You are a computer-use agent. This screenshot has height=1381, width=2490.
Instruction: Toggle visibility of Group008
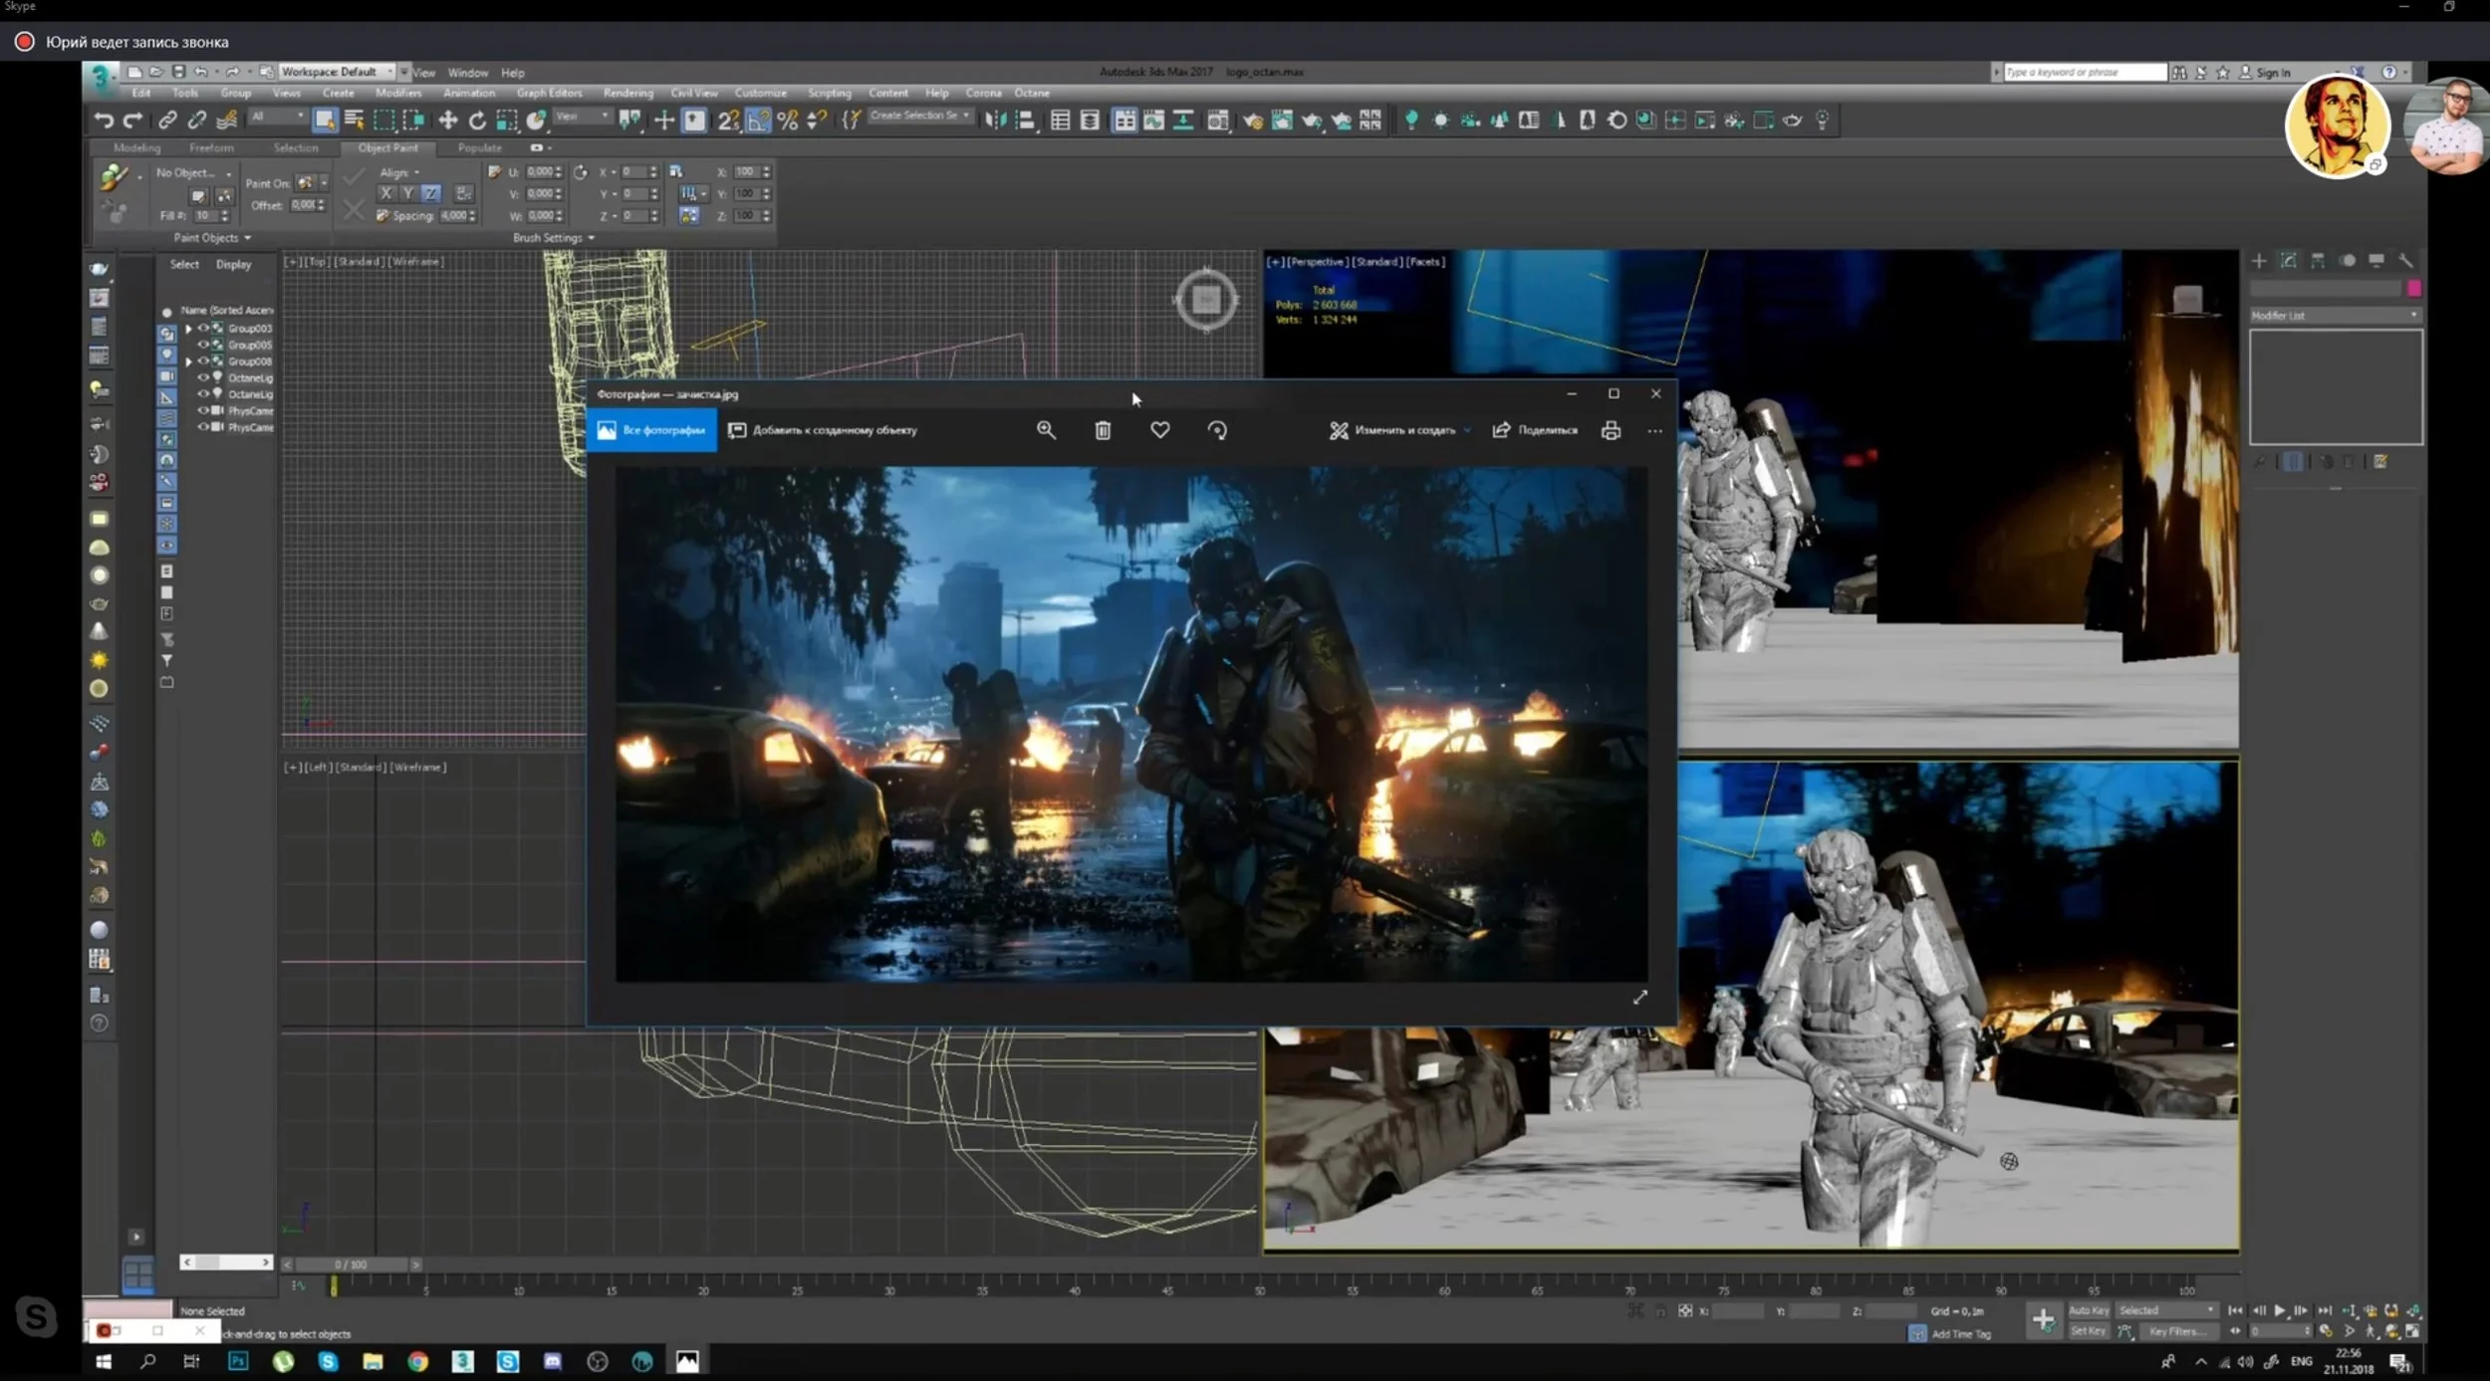[203, 360]
